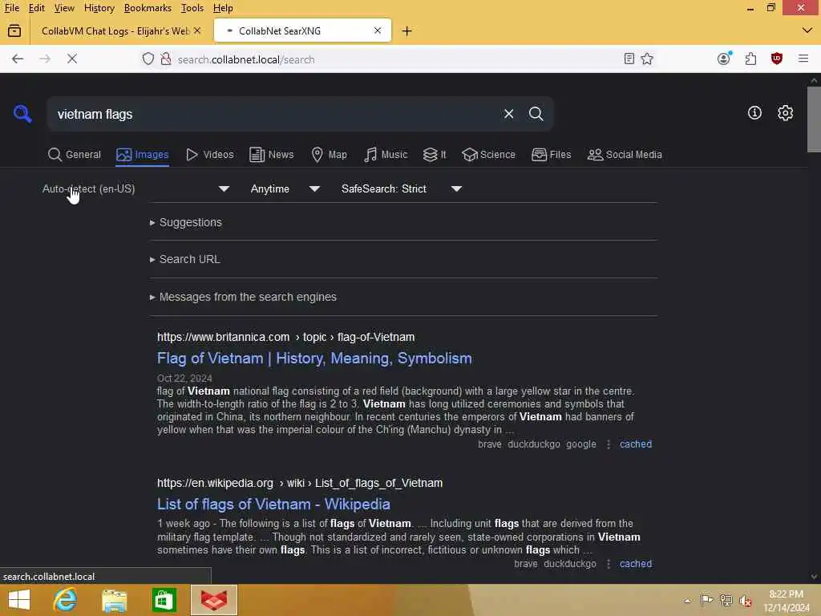821x616 pixels.
Task: Switch to News search category
Action: (x=271, y=155)
